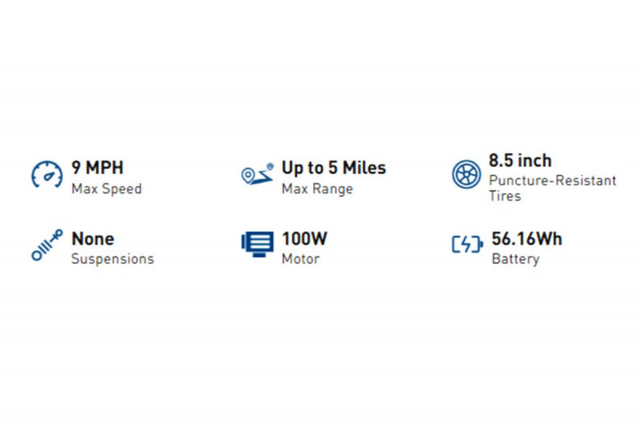Click the motor icon
Image resolution: width=642 pixels, height=428 pixels.
click(x=257, y=244)
